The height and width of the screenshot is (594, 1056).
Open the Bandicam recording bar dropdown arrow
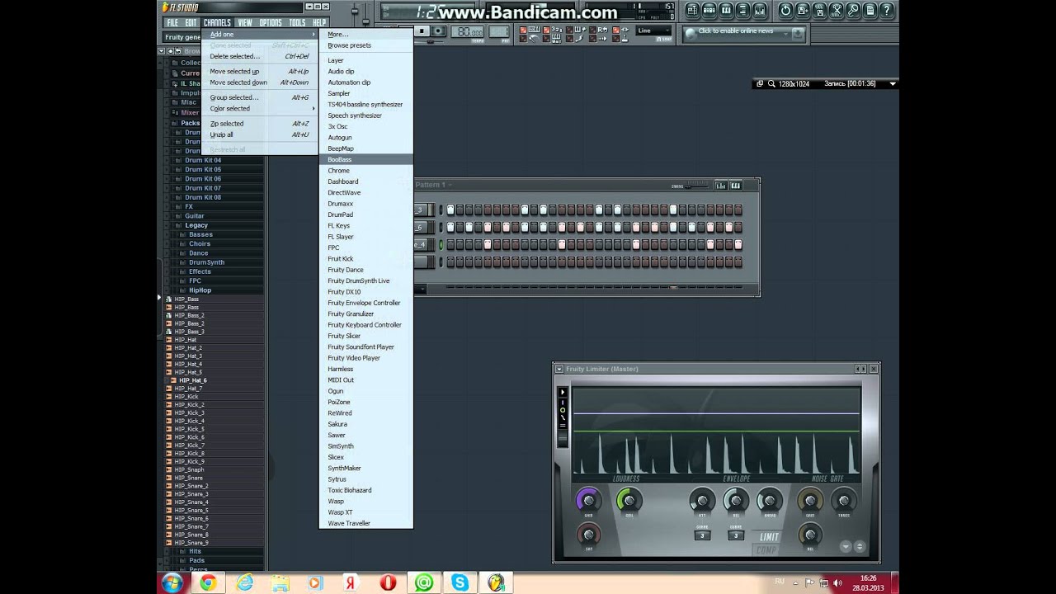[892, 83]
